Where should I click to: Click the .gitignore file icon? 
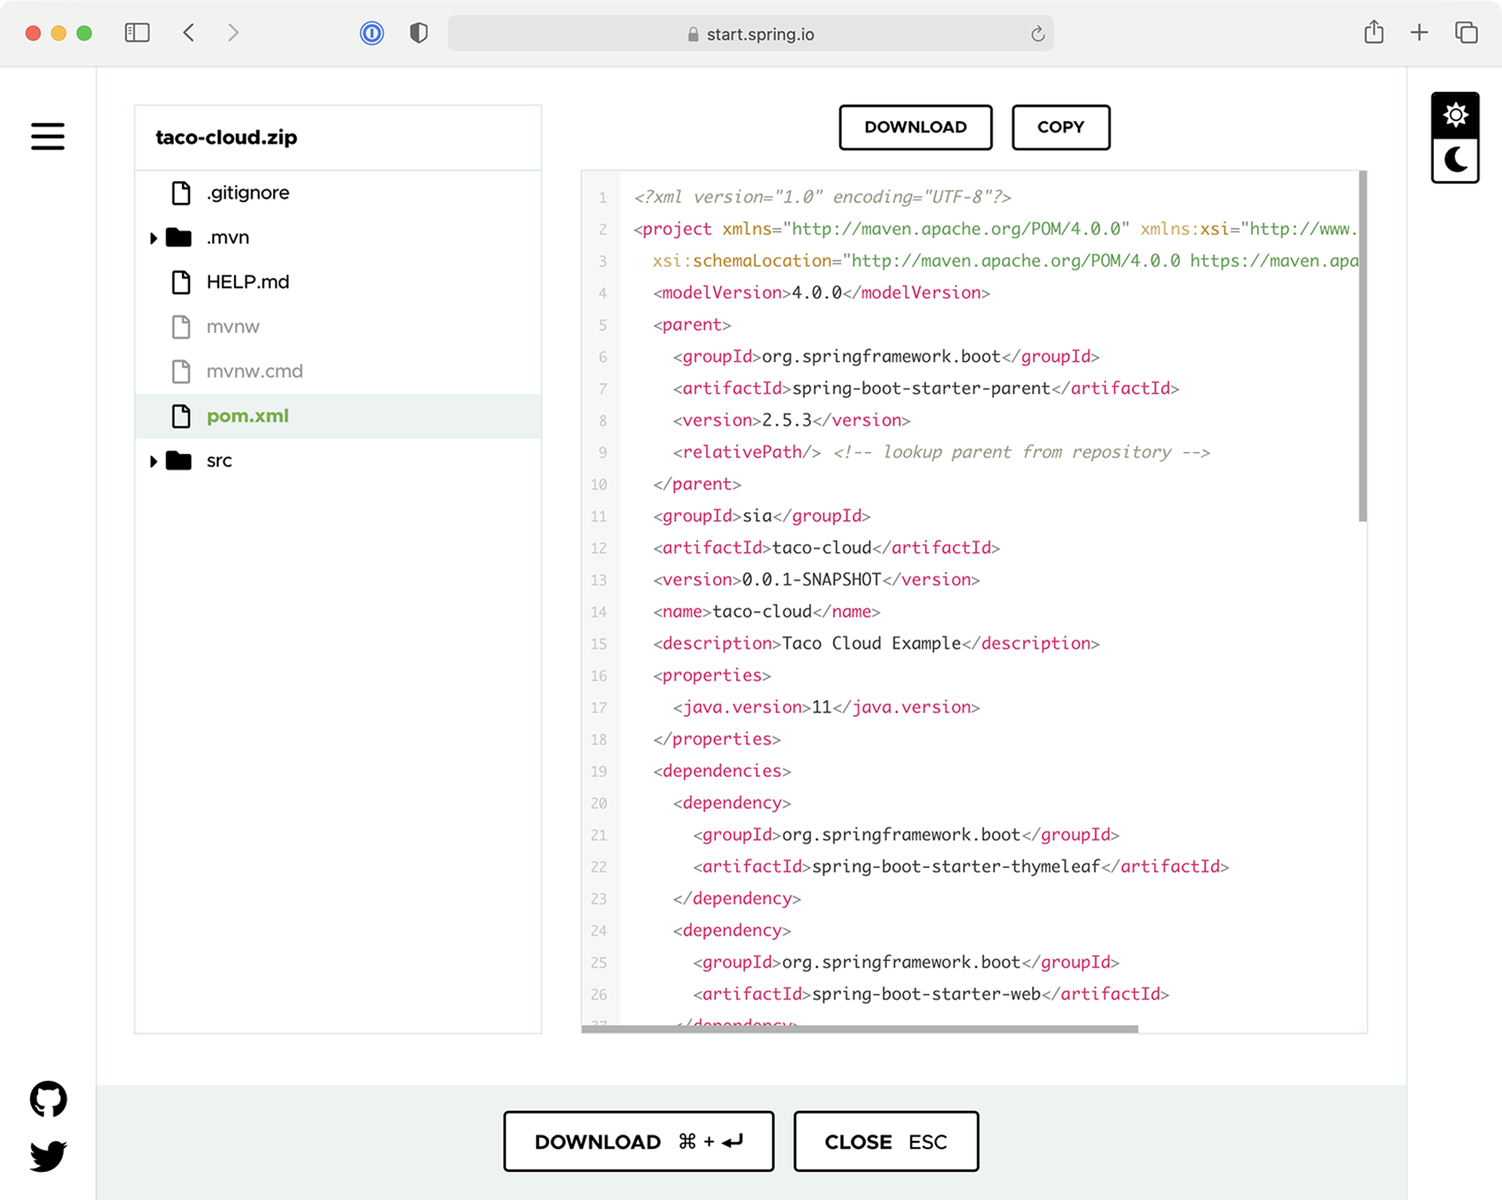click(181, 192)
